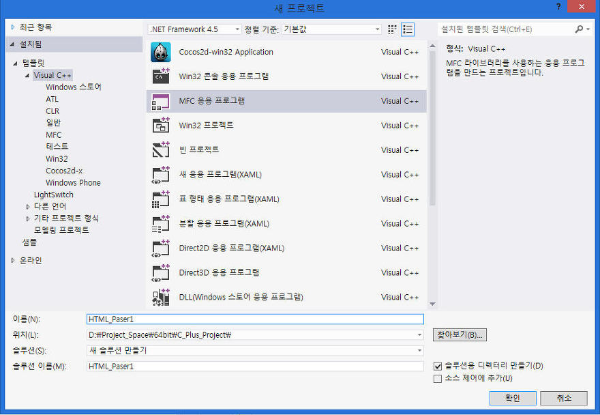
Task: Select 모델링 프로젝트 tree item
Action: point(61,230)
